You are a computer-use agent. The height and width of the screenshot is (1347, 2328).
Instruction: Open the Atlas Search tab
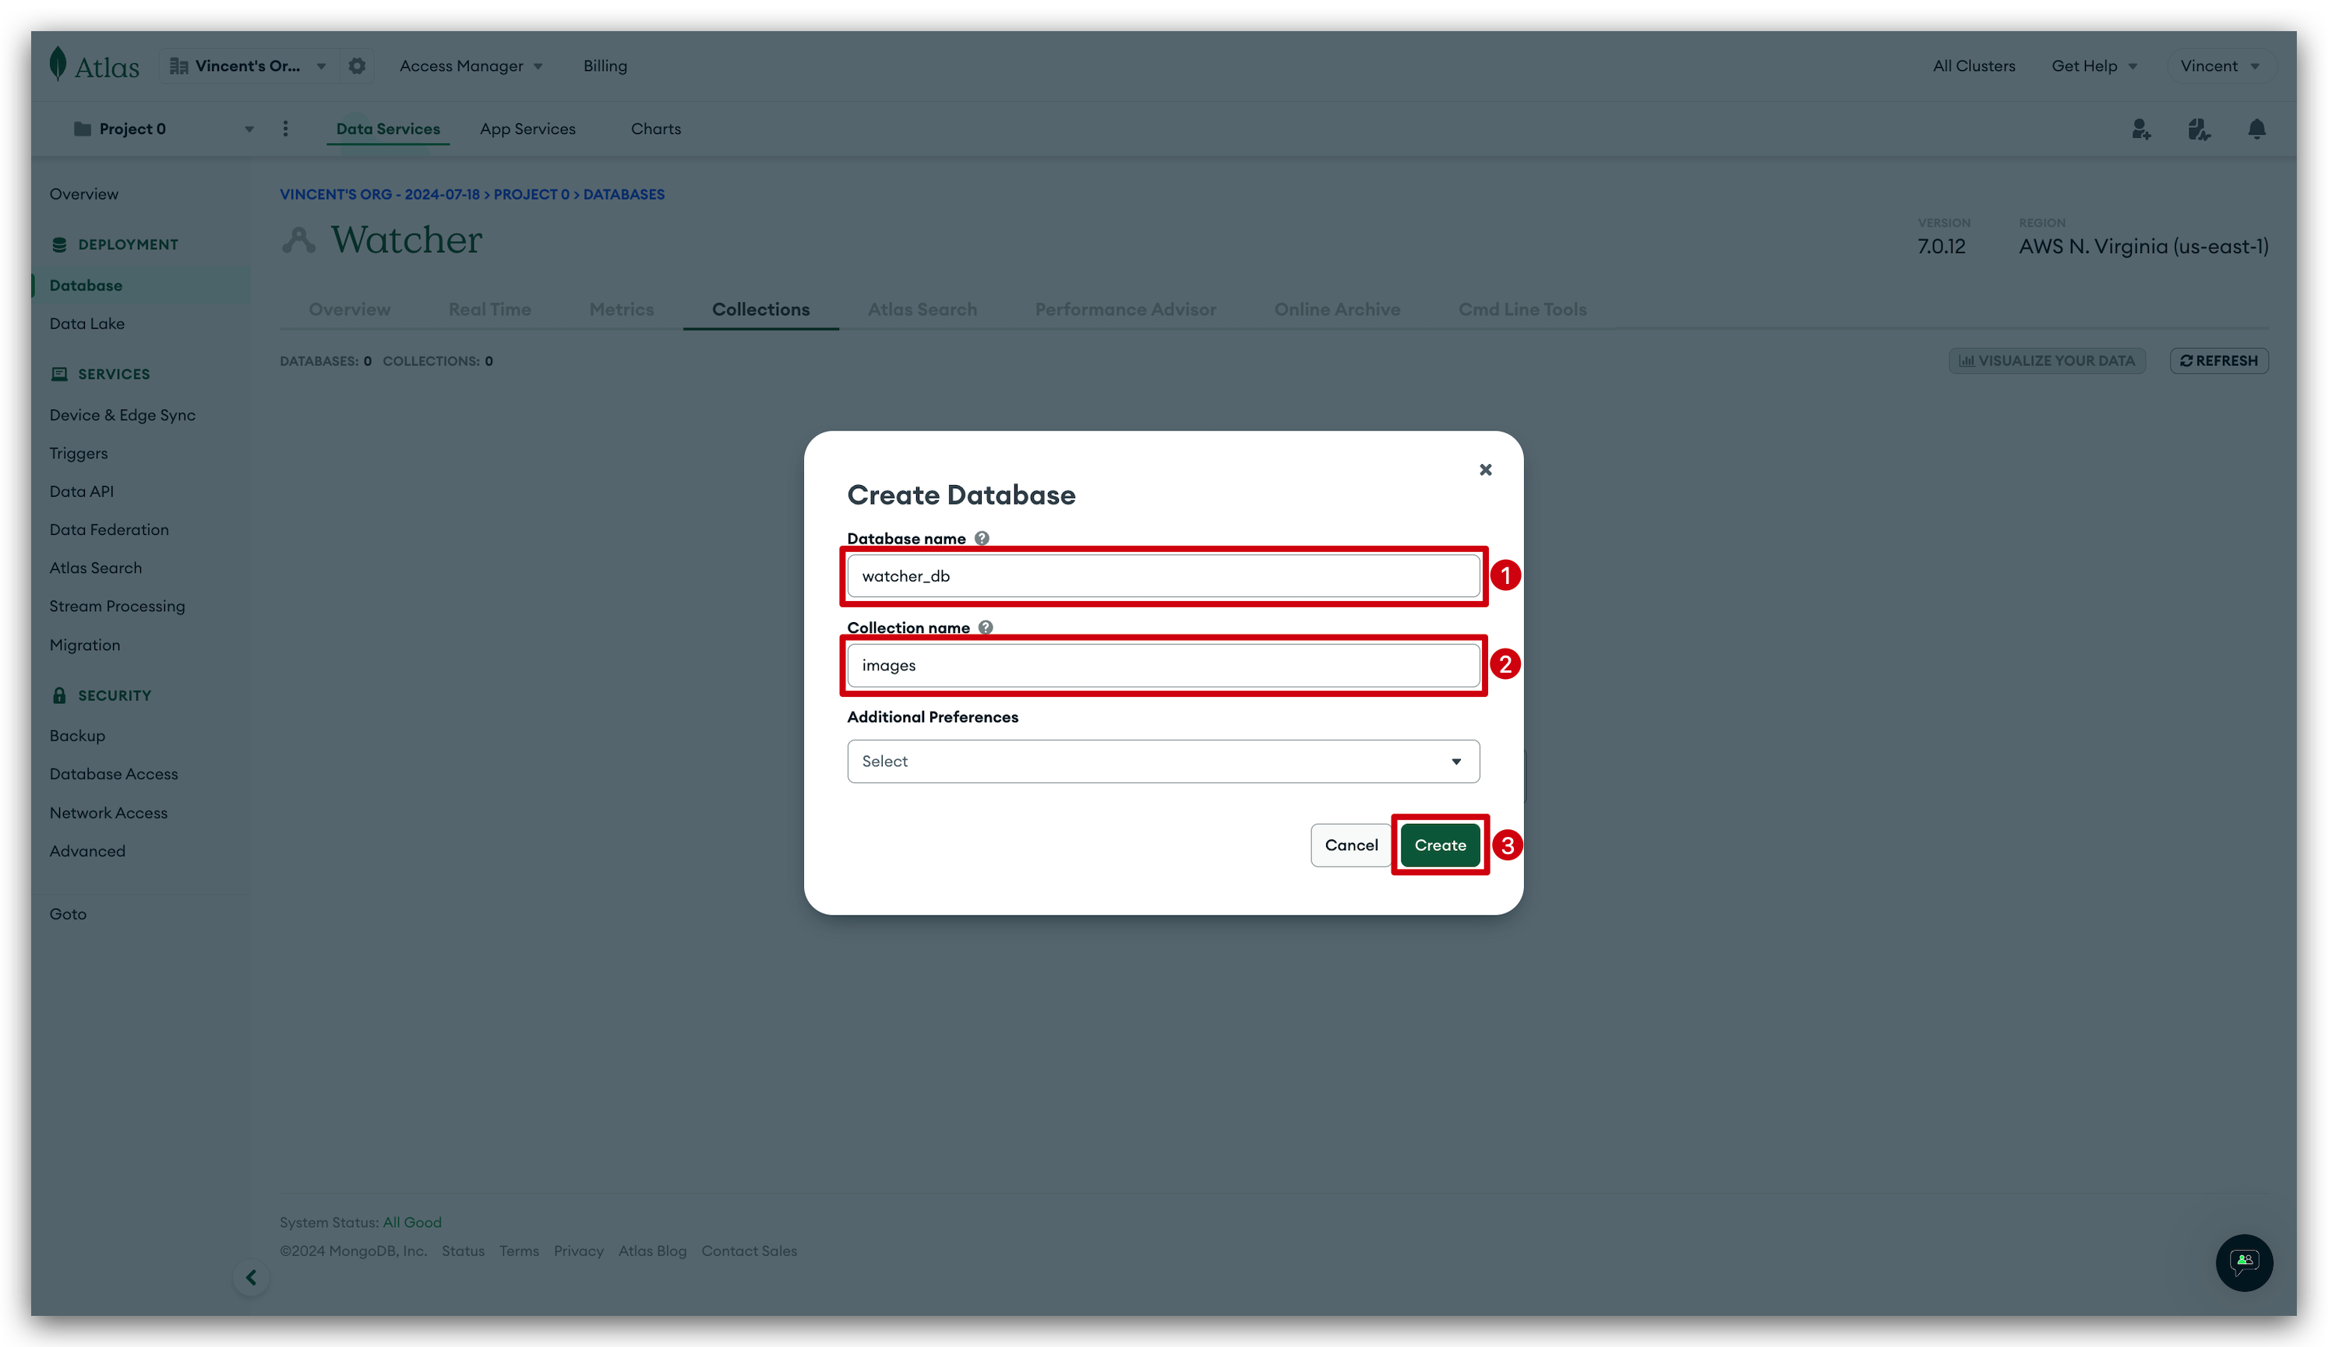coord(922,309)
